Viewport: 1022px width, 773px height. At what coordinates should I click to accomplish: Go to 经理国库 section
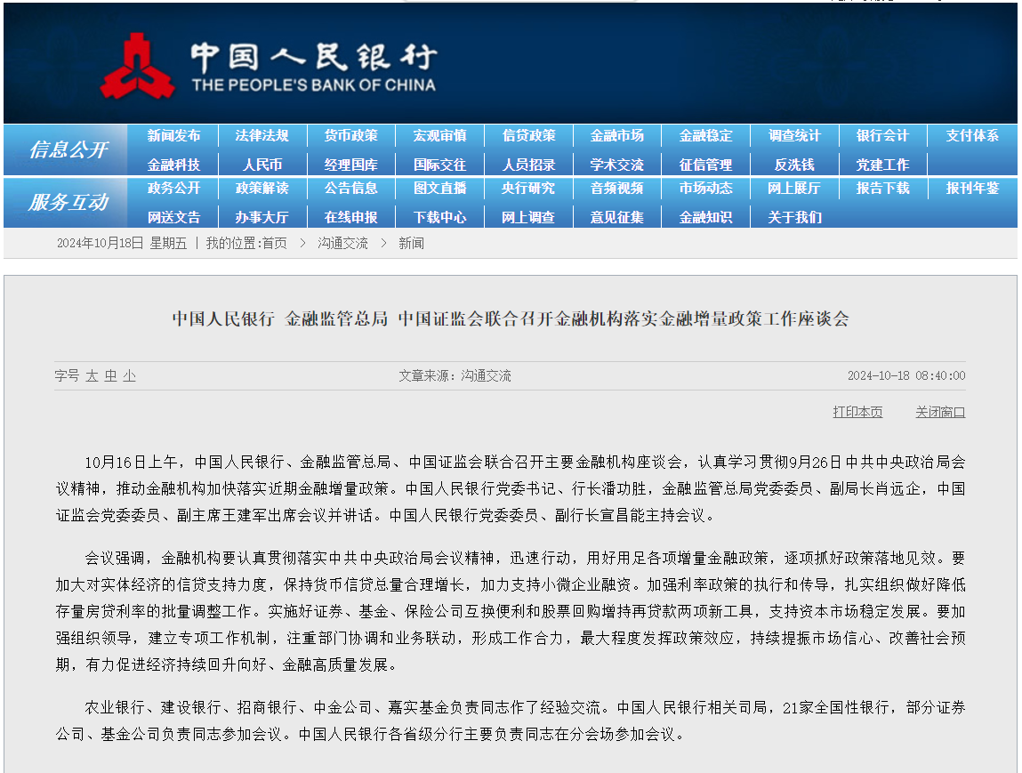pos(350,165)
